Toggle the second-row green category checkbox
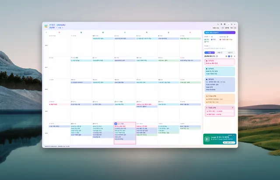The height and width of the screenshot is (180, 280). (x=205, y=42)
